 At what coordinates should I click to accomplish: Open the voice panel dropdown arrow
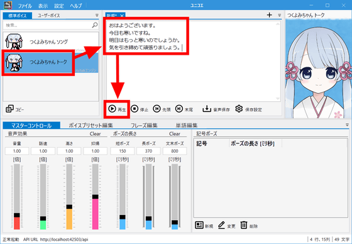[97, 15]
